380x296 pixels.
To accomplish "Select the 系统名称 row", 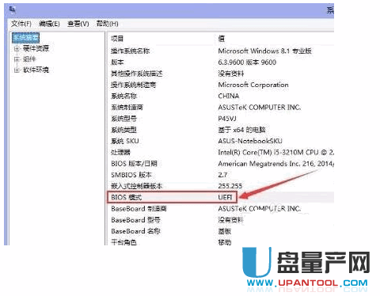I will [x=123, y=96].
